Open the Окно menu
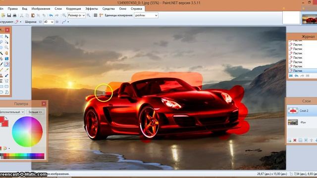 pos(122,9)
